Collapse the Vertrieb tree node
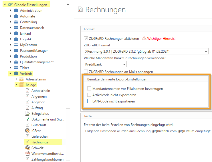The height and width of the screenshot is (162, 212). point(11,73)
